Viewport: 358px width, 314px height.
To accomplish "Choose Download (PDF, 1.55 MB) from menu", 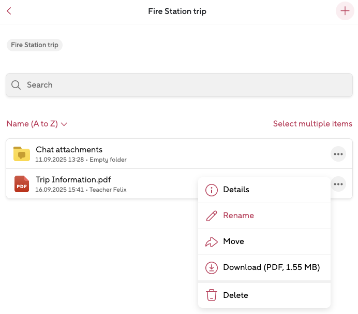I will click(271, 267).
